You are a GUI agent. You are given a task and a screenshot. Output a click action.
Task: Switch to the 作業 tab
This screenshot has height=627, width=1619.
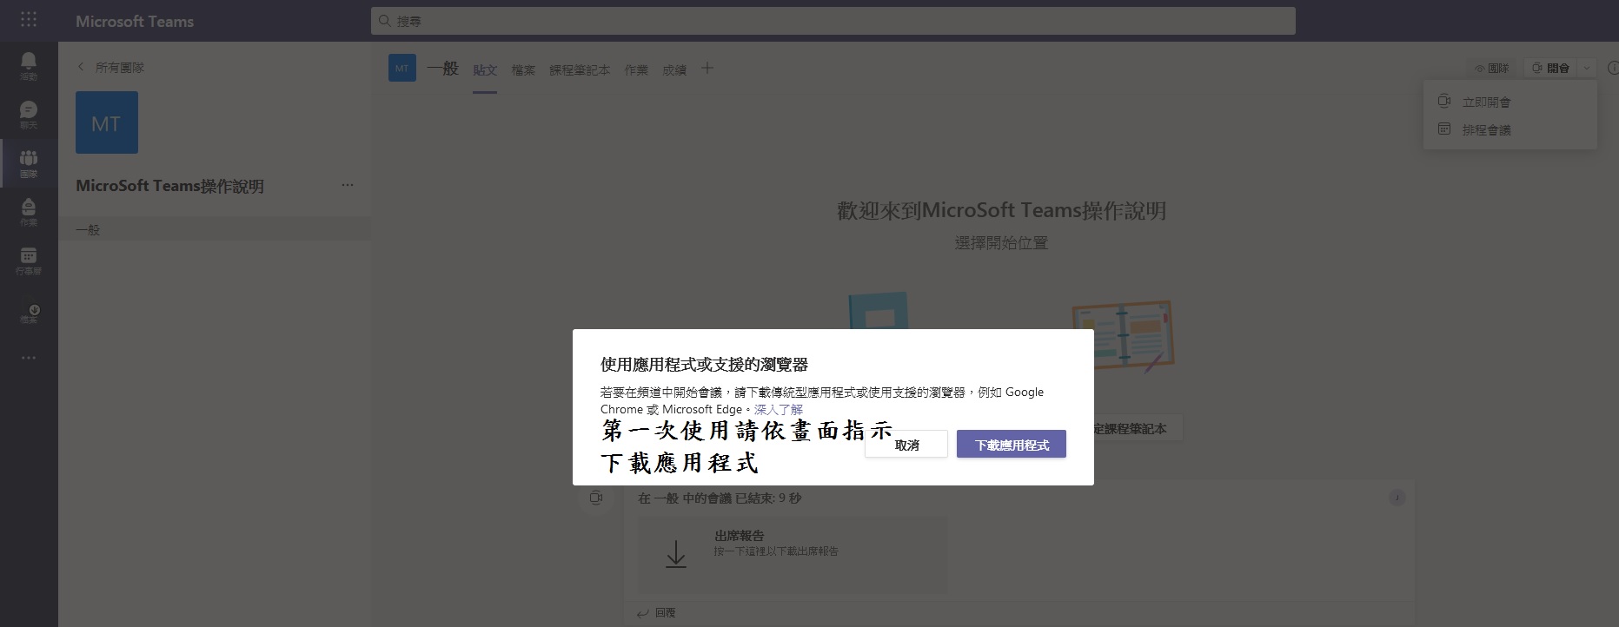click(x=636, y=69)
